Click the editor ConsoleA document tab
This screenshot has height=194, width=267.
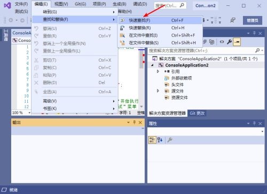point(22,33)
